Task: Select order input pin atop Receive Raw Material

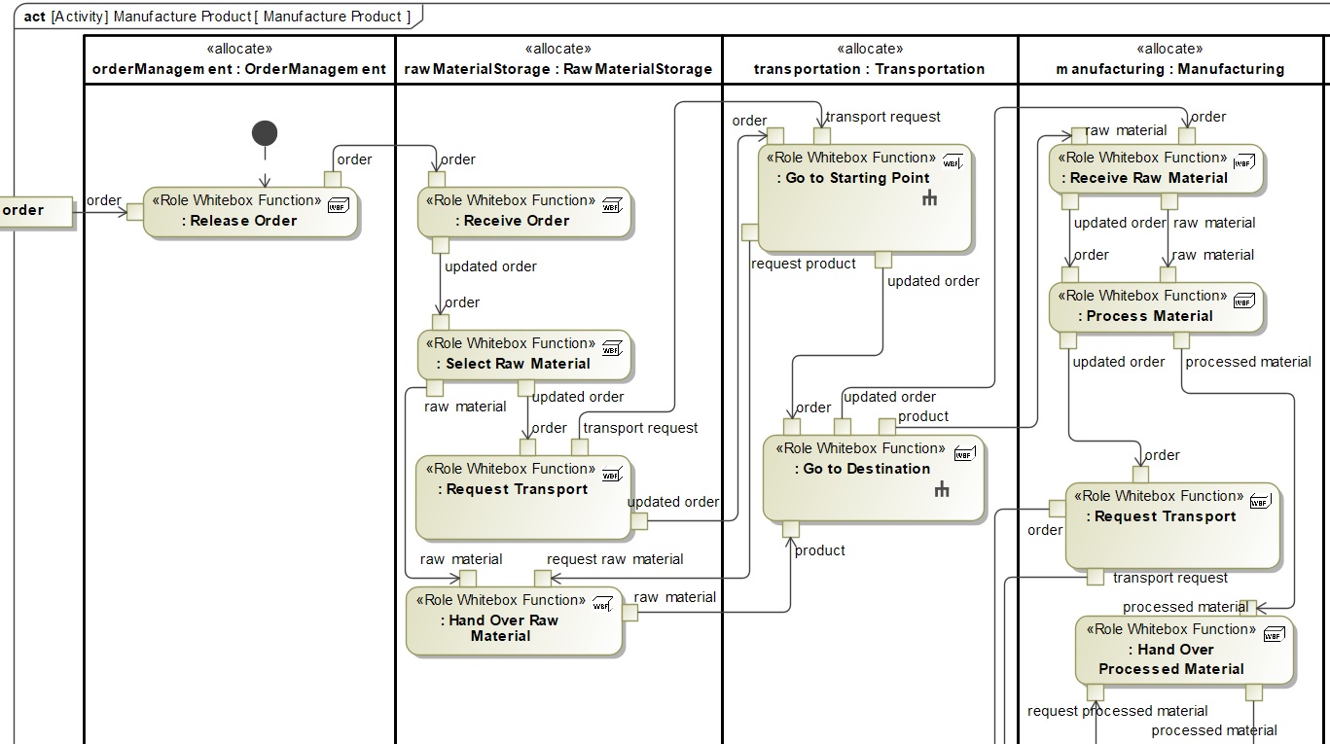Action: pyautogui.click(x=1187, y=136)
